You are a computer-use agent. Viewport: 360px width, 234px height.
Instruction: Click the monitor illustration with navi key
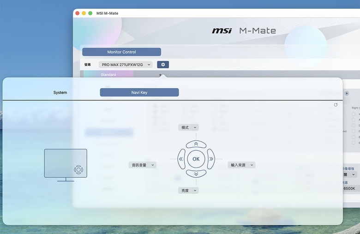(66, 165)
